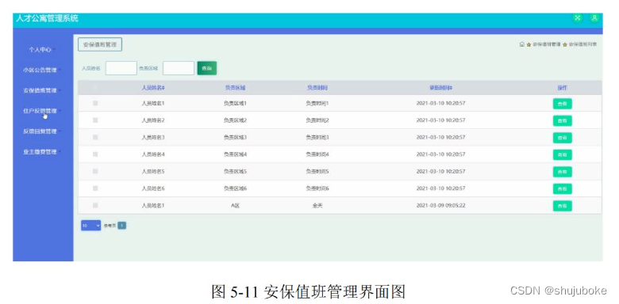
Task: Click cell 负责区域2
Action: point(235,120)
